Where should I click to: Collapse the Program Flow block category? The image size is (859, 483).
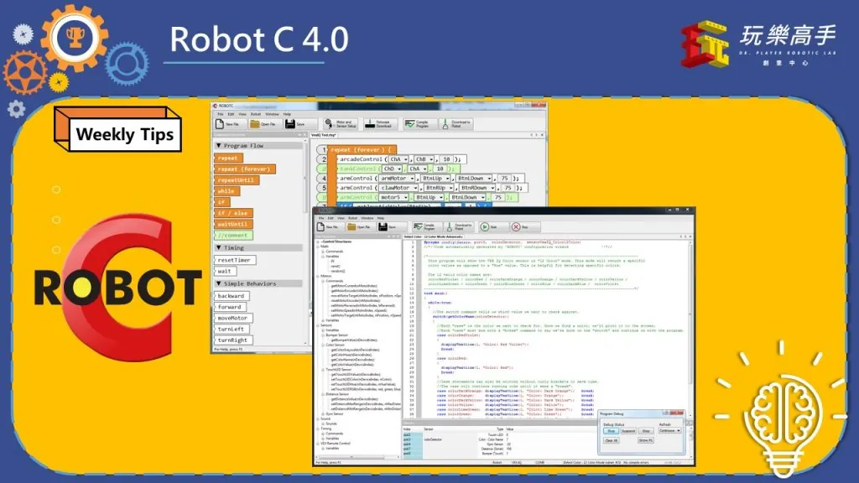219,146
